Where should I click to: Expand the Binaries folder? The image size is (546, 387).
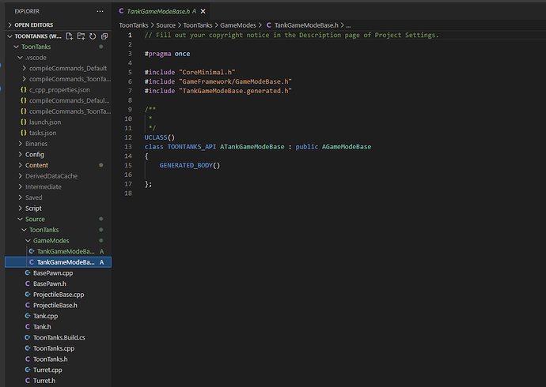tap(36, 144)
